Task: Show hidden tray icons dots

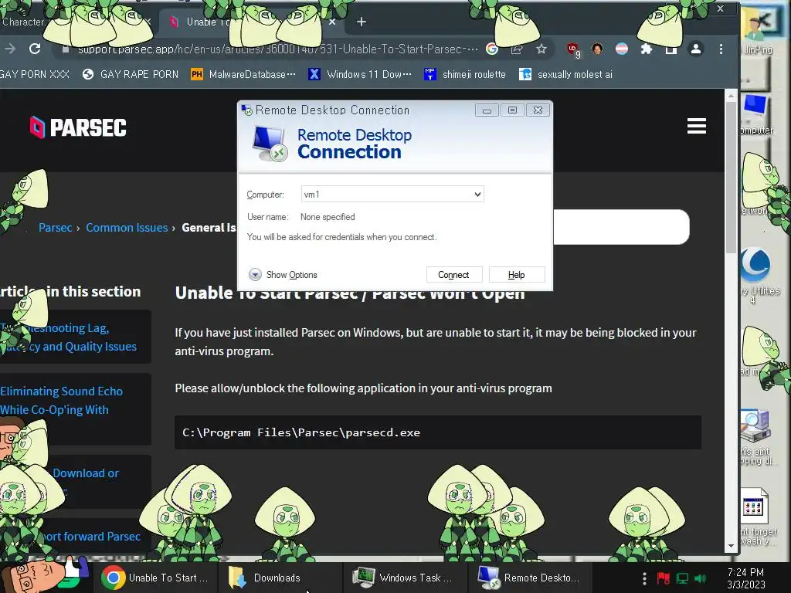Action: [x=644, y=578]
